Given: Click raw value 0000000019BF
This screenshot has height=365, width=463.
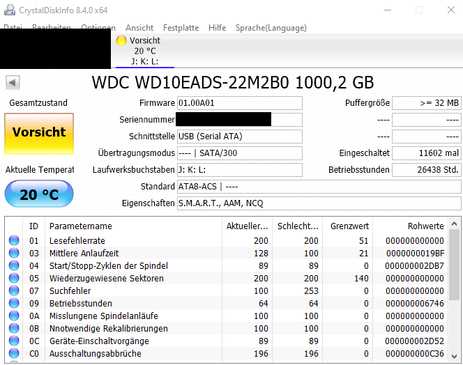Looking at the screenshot, I should pyautogui.click(x=415, y=253).
